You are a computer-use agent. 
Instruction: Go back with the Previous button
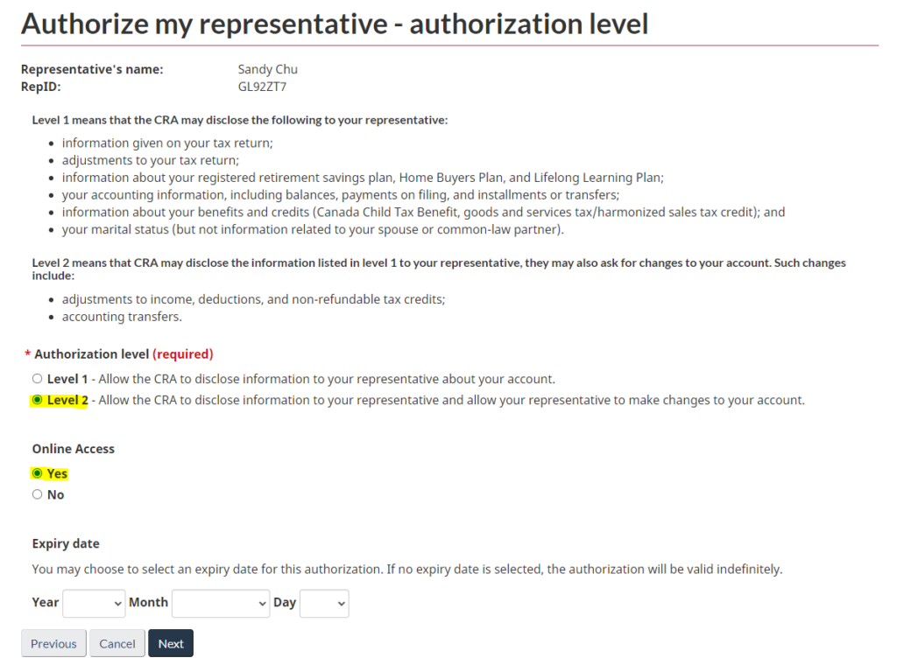coord(53,643)
